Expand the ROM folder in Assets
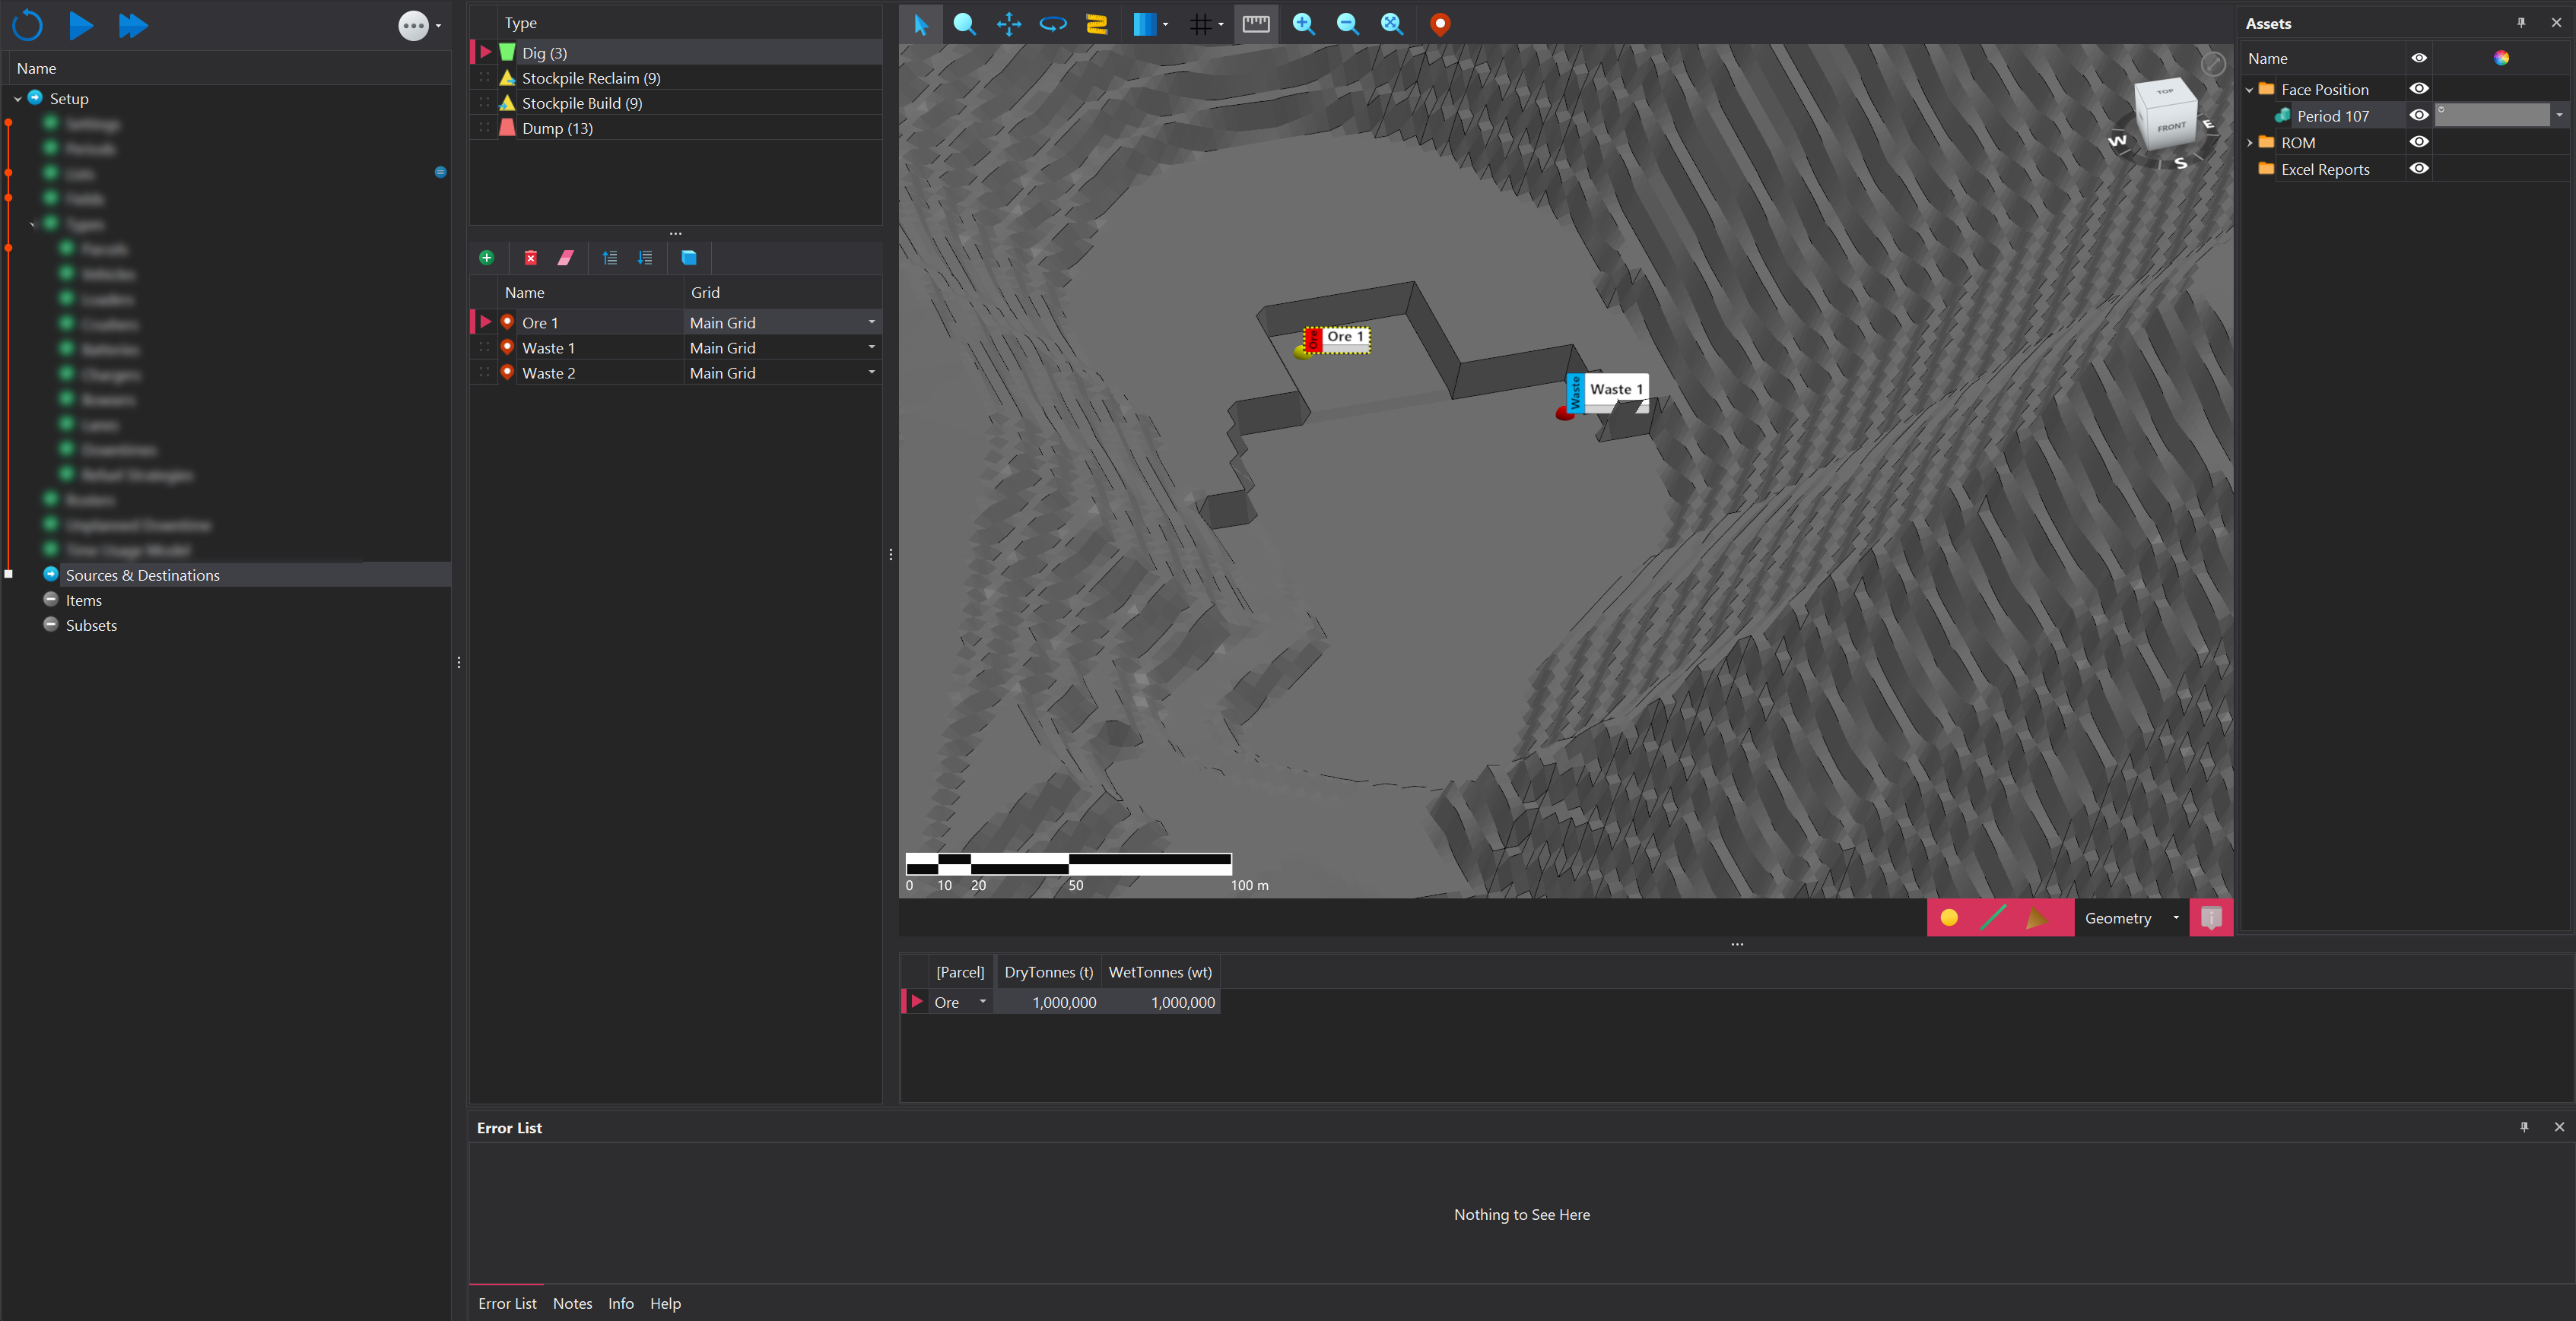The width and height of the screenshot is (2576, 1321). pos(2250,143)
